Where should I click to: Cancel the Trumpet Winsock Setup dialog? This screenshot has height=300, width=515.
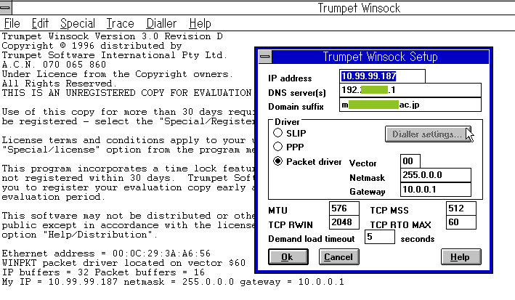tap(338, 256)
